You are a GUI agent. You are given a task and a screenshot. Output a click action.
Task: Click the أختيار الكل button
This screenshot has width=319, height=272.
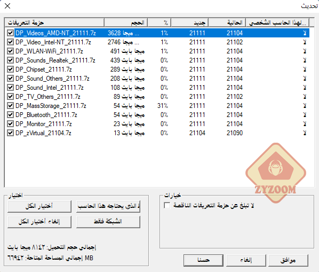tap(39, 206)
